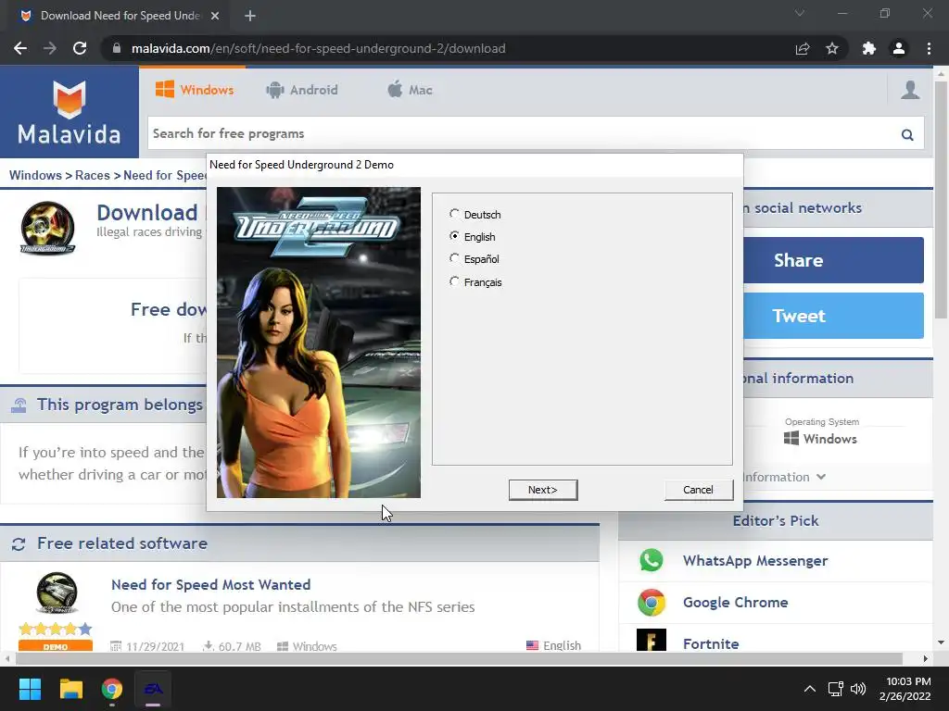Click the EA installer taskbar icon
This screenshot has width=949, height=711.
(x=153, y=689)
